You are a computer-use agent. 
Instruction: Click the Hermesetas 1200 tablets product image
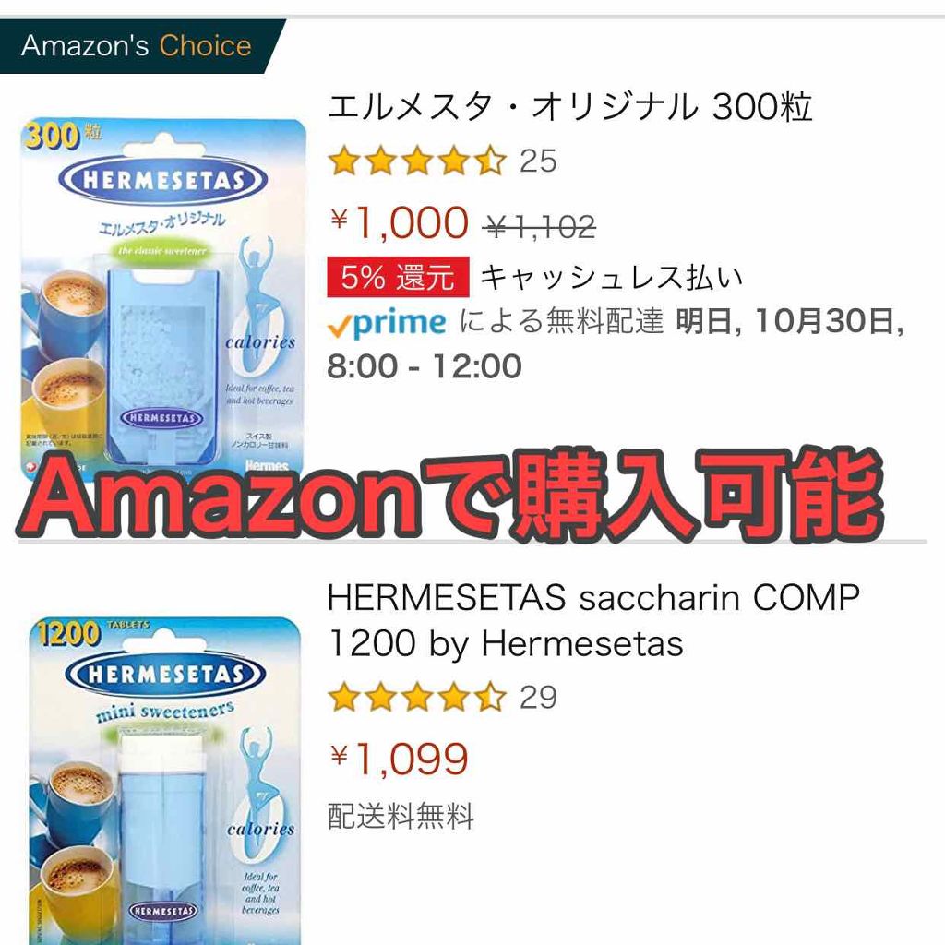tap(164, 781)
